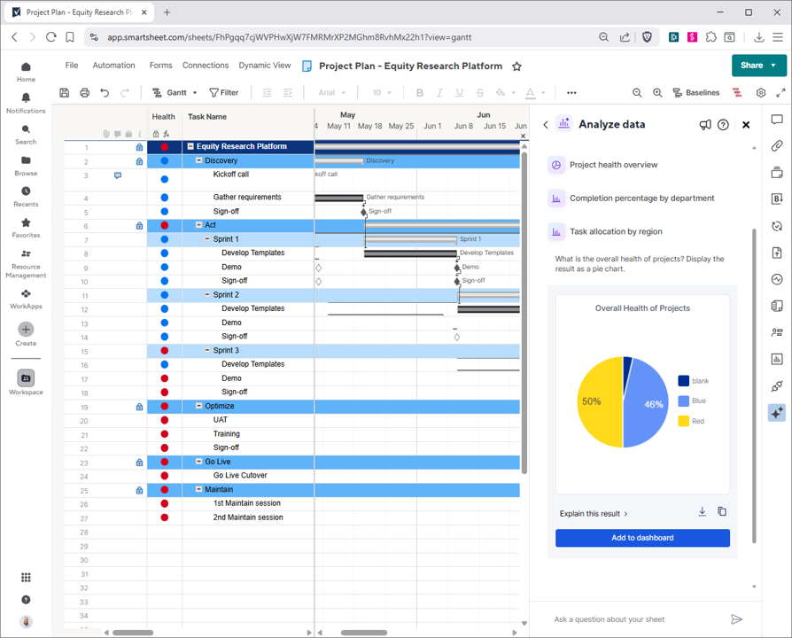Click the Undo arrow icon
Viewport: 792px width, 638px height.
[x=105, y=93]
